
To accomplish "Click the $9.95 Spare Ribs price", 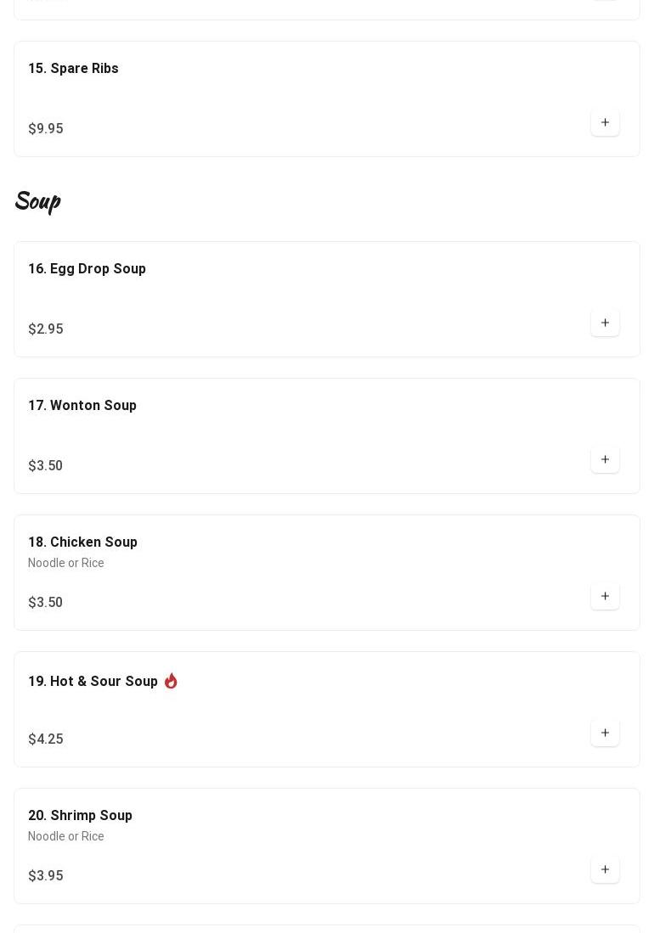I will (46, 128).
